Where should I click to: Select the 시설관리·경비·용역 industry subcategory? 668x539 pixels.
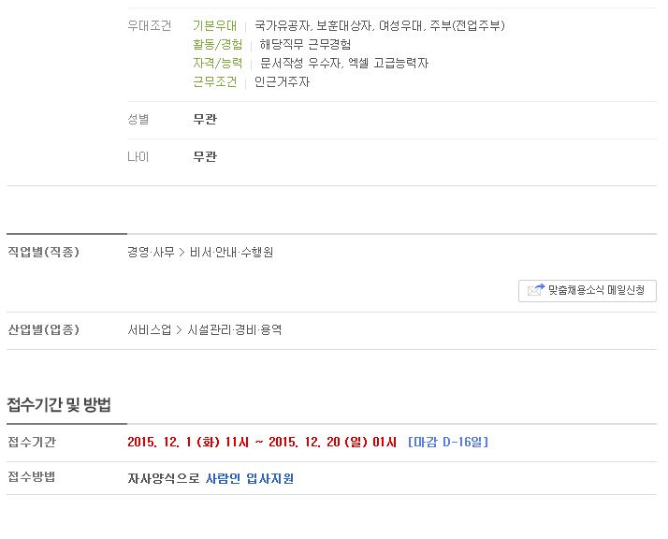[235, 329]
